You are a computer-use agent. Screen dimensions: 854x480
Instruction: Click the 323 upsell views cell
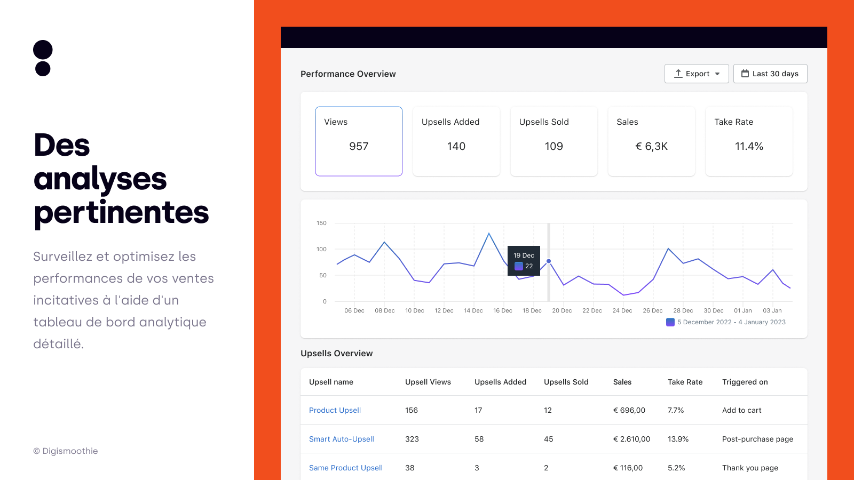(412, 439)
